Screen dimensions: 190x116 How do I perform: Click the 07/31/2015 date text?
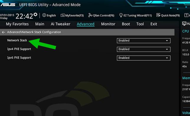point(7,15)
